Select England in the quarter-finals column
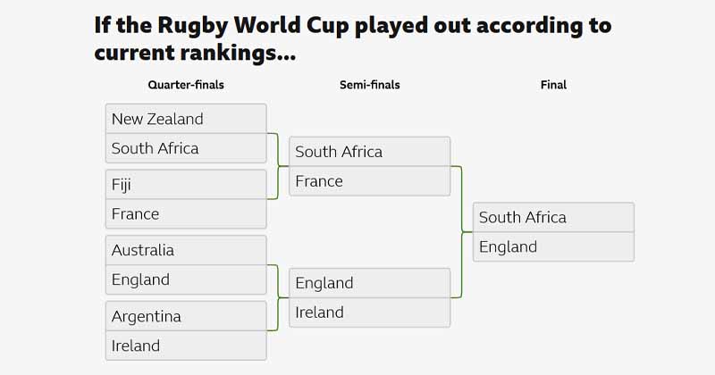This screenshot has width=715, height=375. coord(185,279)
